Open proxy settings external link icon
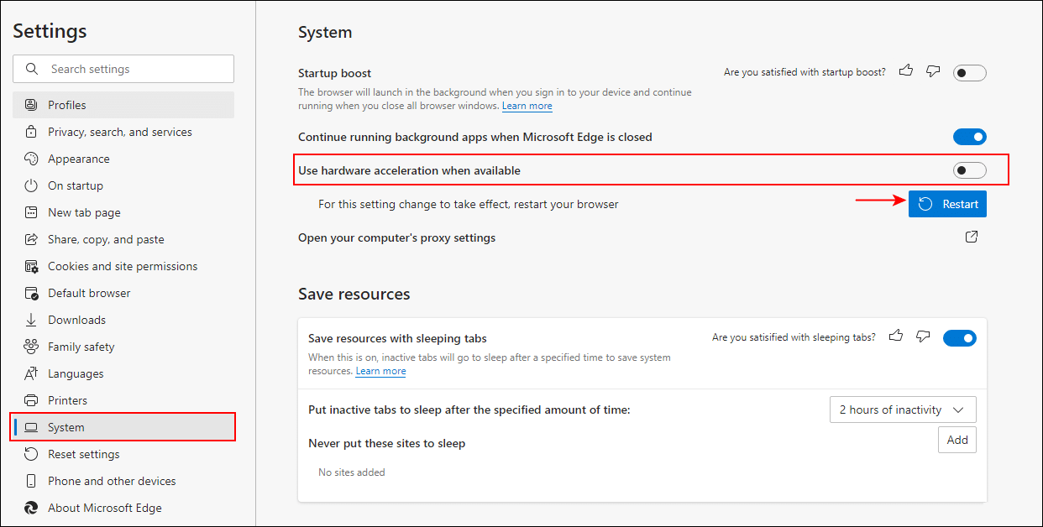 971,237
